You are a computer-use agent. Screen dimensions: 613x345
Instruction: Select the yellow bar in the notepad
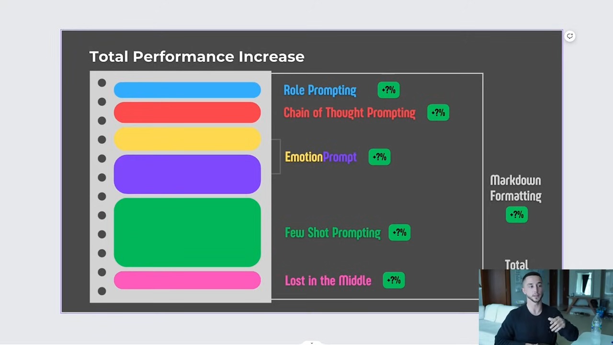tap(187, 138)
